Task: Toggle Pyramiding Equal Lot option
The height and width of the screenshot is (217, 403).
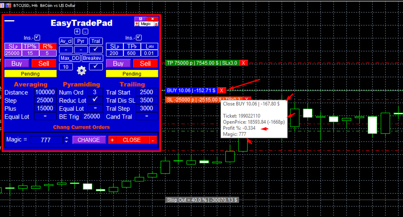Action: coord(95,108)
